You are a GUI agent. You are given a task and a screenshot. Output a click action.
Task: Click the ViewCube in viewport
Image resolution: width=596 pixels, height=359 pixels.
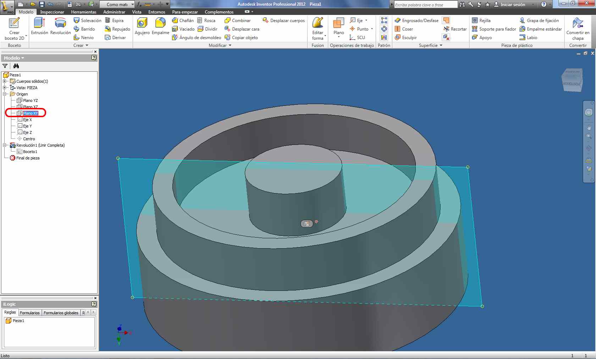[x=572, y=80]
